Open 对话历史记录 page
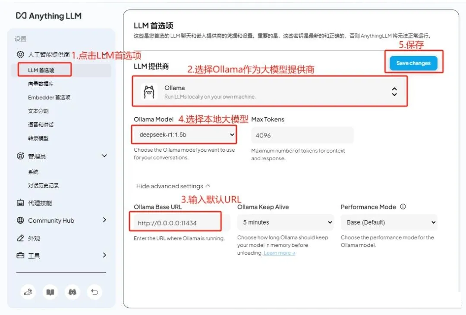 pos(44,186)
